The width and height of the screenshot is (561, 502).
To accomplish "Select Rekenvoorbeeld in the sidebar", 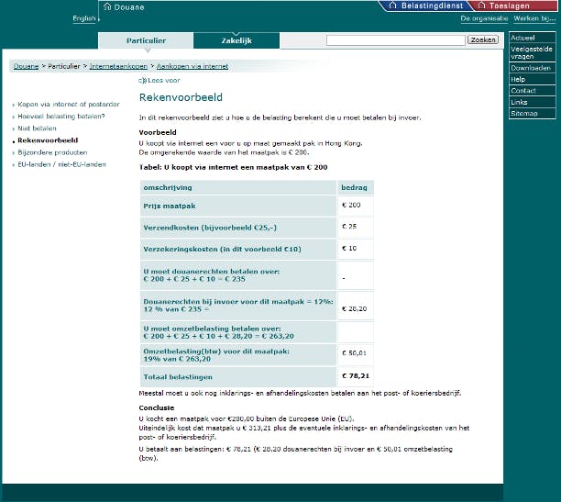I will 48,140.
